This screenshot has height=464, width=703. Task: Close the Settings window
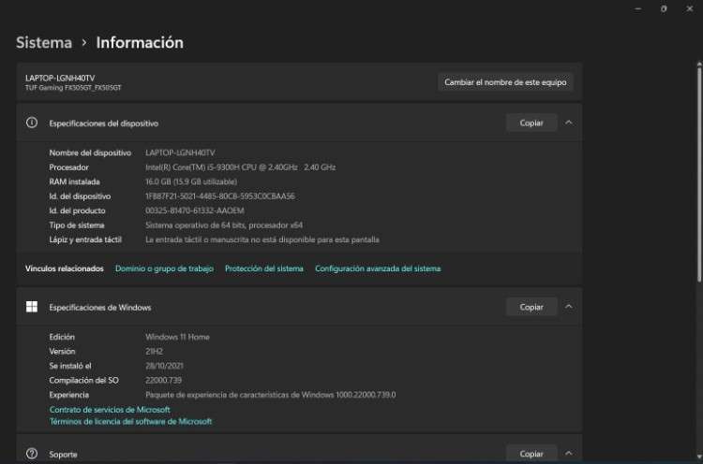(689, 9)
